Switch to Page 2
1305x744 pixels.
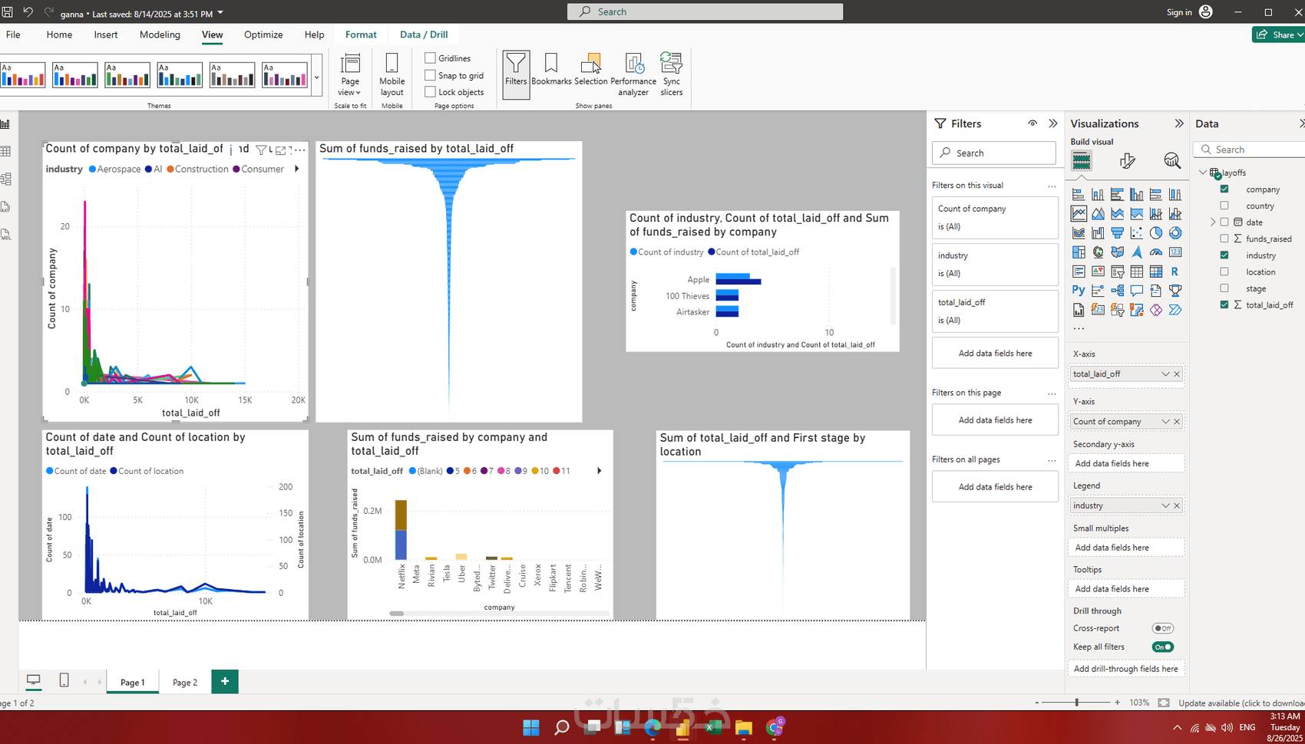(185, 683)
